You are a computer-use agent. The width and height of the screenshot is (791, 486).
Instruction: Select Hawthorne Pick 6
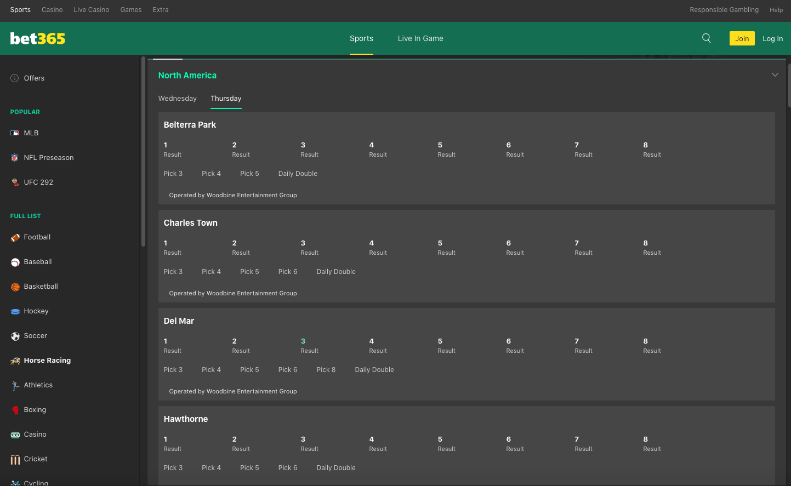288,468
